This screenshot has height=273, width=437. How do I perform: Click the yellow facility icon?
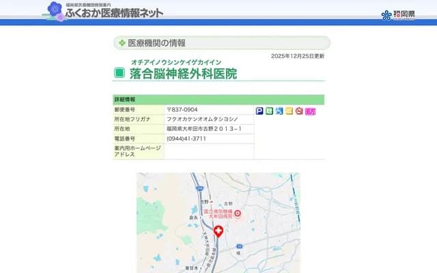click(x=290, y=111)
